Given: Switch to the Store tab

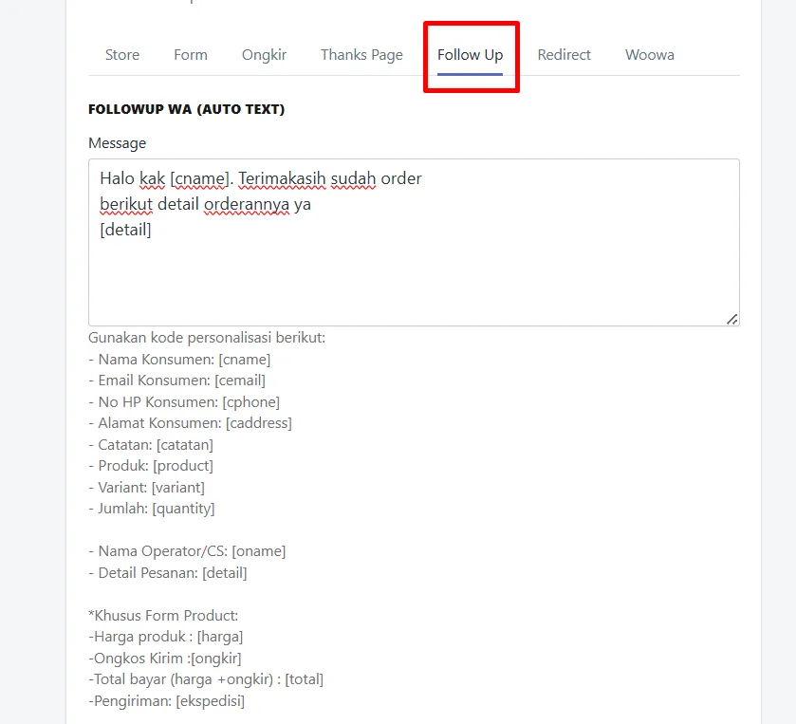Looking at the screenshot, I should (122, 55).
